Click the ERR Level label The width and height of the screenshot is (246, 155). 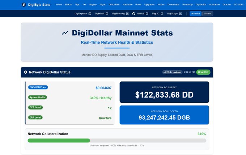pos(35,118)
